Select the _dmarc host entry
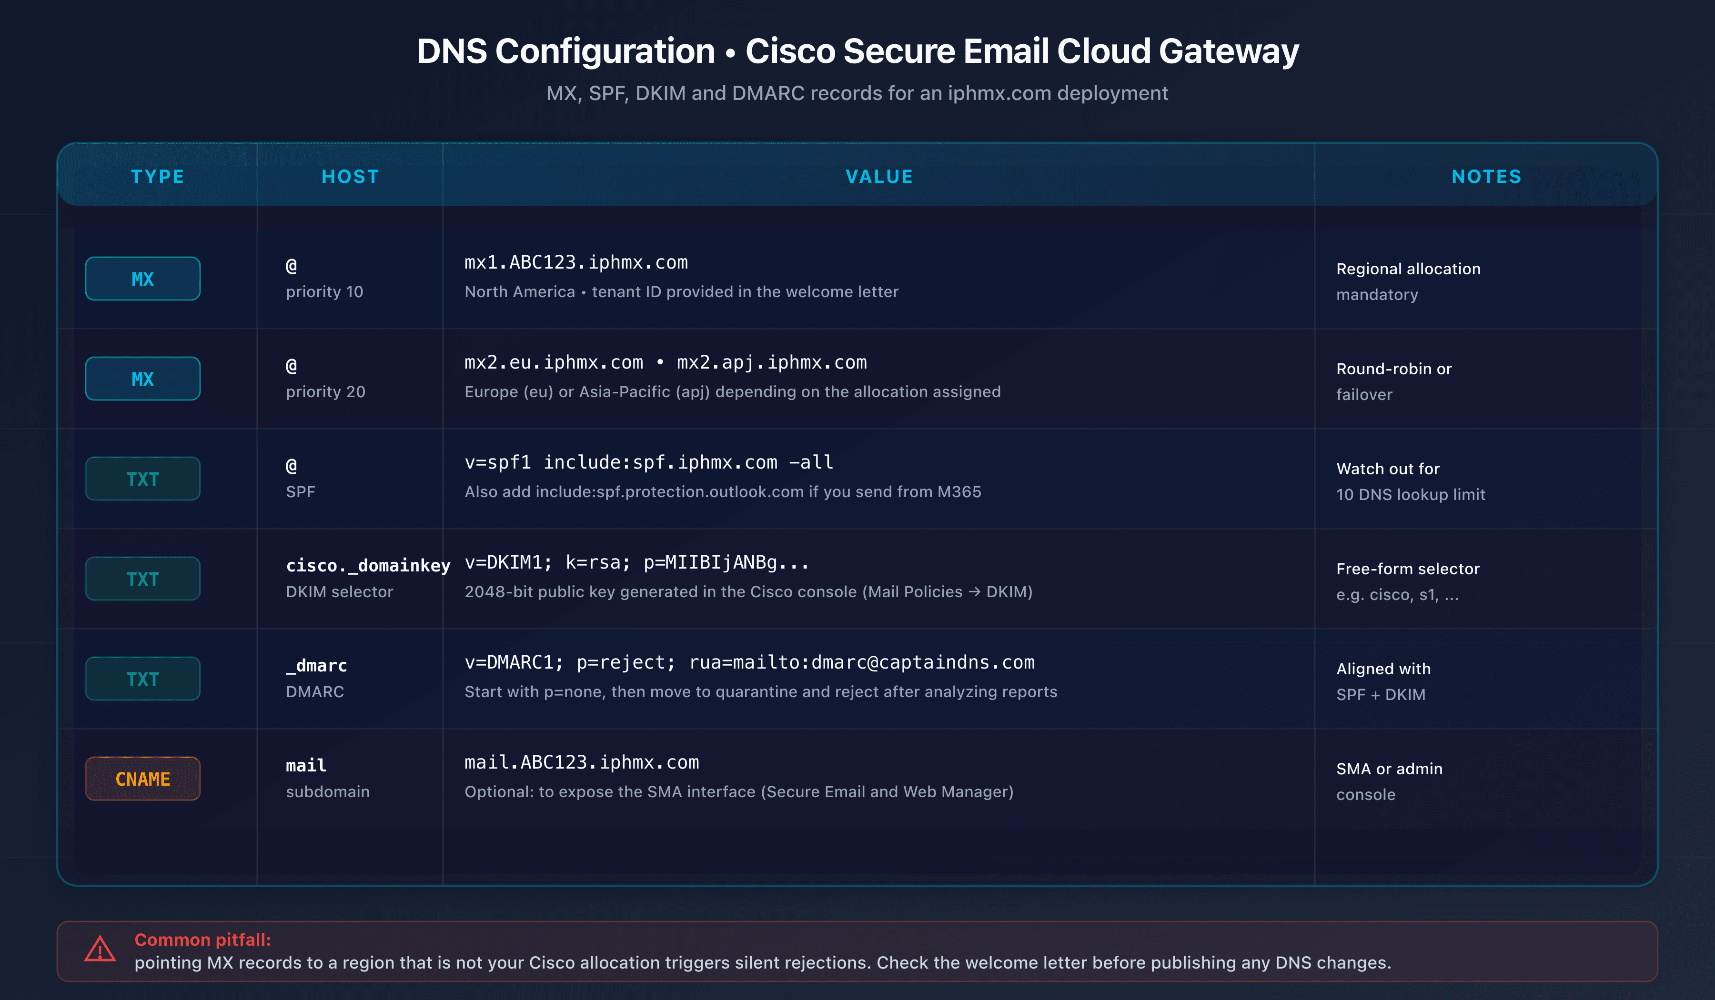The image size is (1715, 1000). click(316, 665)
